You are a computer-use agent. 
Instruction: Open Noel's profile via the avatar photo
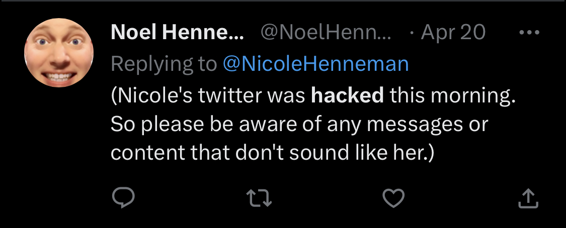click(x=59, y=53)
